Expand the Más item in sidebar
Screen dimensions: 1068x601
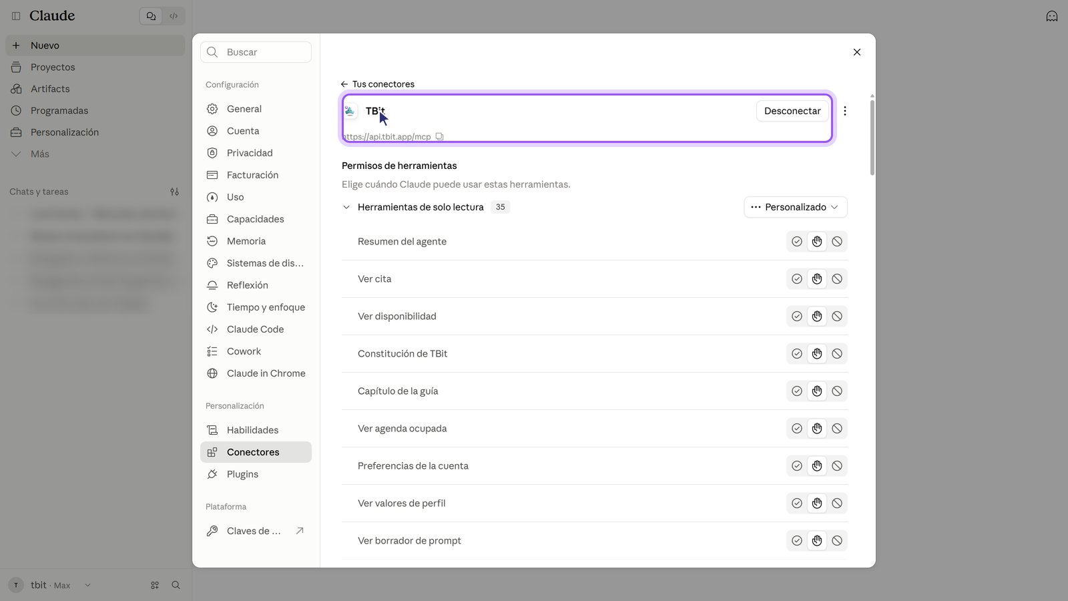pyautogui.click(x=95, y=154)
